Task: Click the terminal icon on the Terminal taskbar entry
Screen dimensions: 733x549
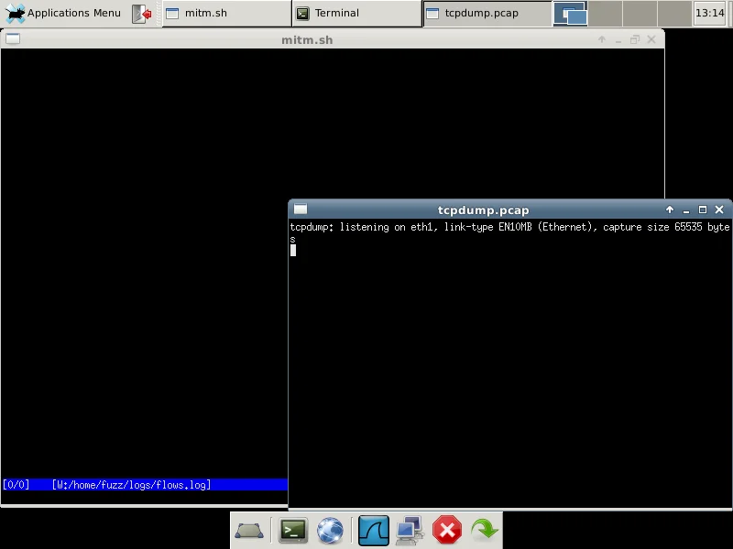Action: [x=302, y=13]
